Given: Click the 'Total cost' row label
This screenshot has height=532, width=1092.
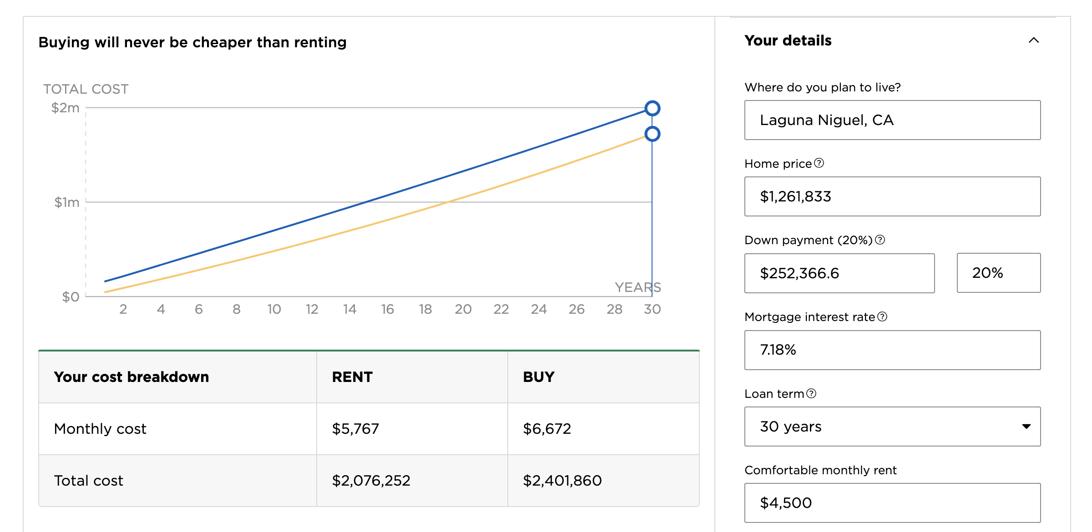Looking at the screenshot, I should tap(89, 481).
